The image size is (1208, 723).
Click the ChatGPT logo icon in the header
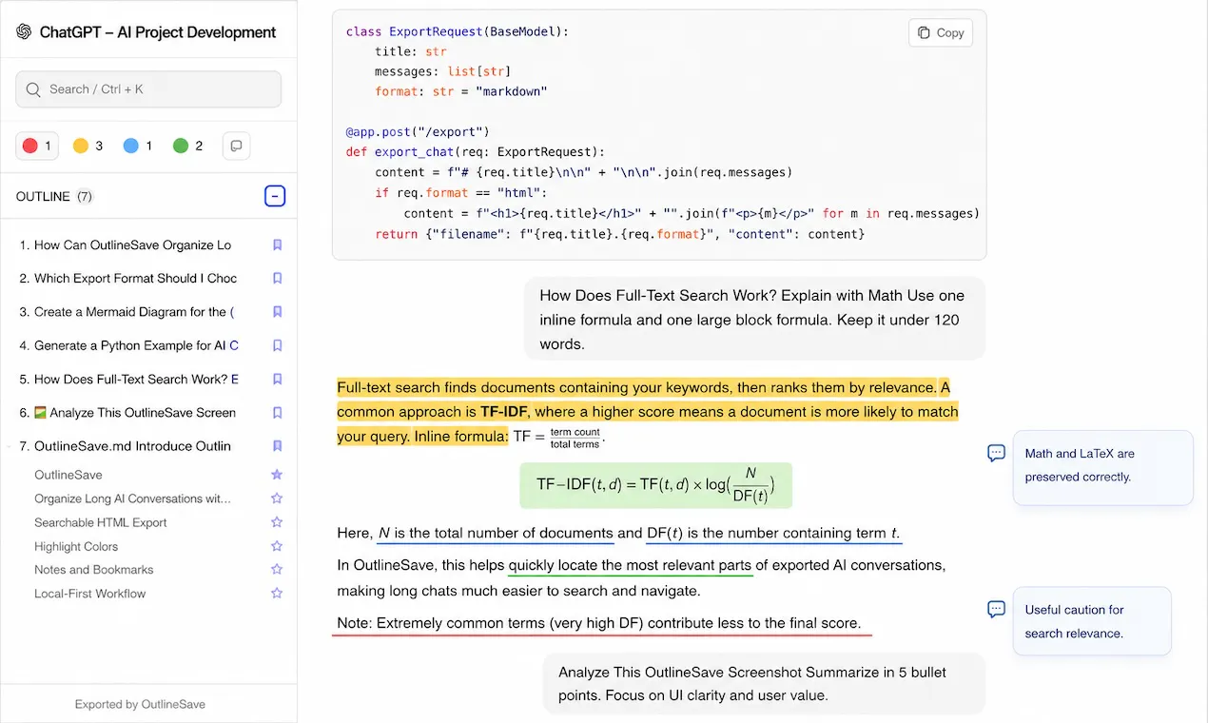coord(24,31)
